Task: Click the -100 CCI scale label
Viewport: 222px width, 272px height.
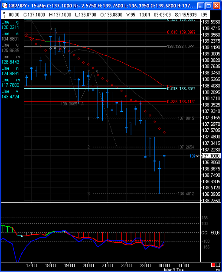Action: [x=206, y=241]
